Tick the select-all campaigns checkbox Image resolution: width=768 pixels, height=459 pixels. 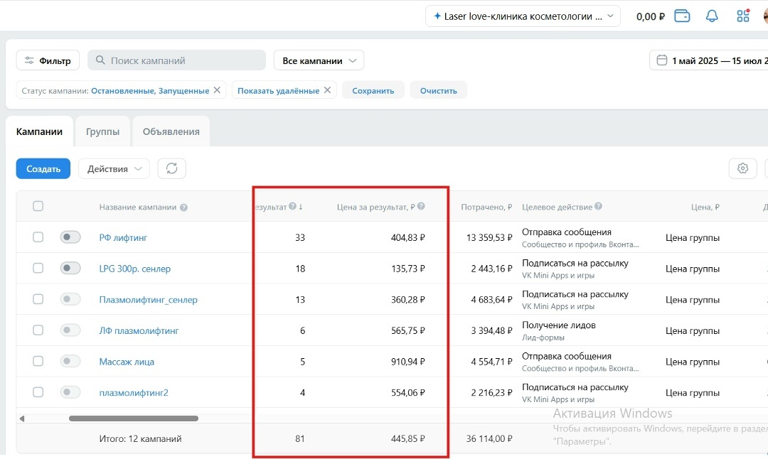tap(38, 206)
